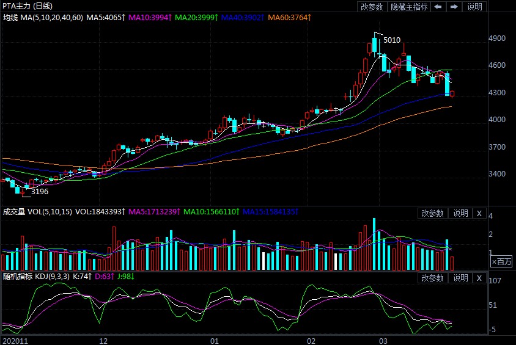Click the 5010 high price marker
Viewport: 516px width, 345px height.
tap(392, 40)
